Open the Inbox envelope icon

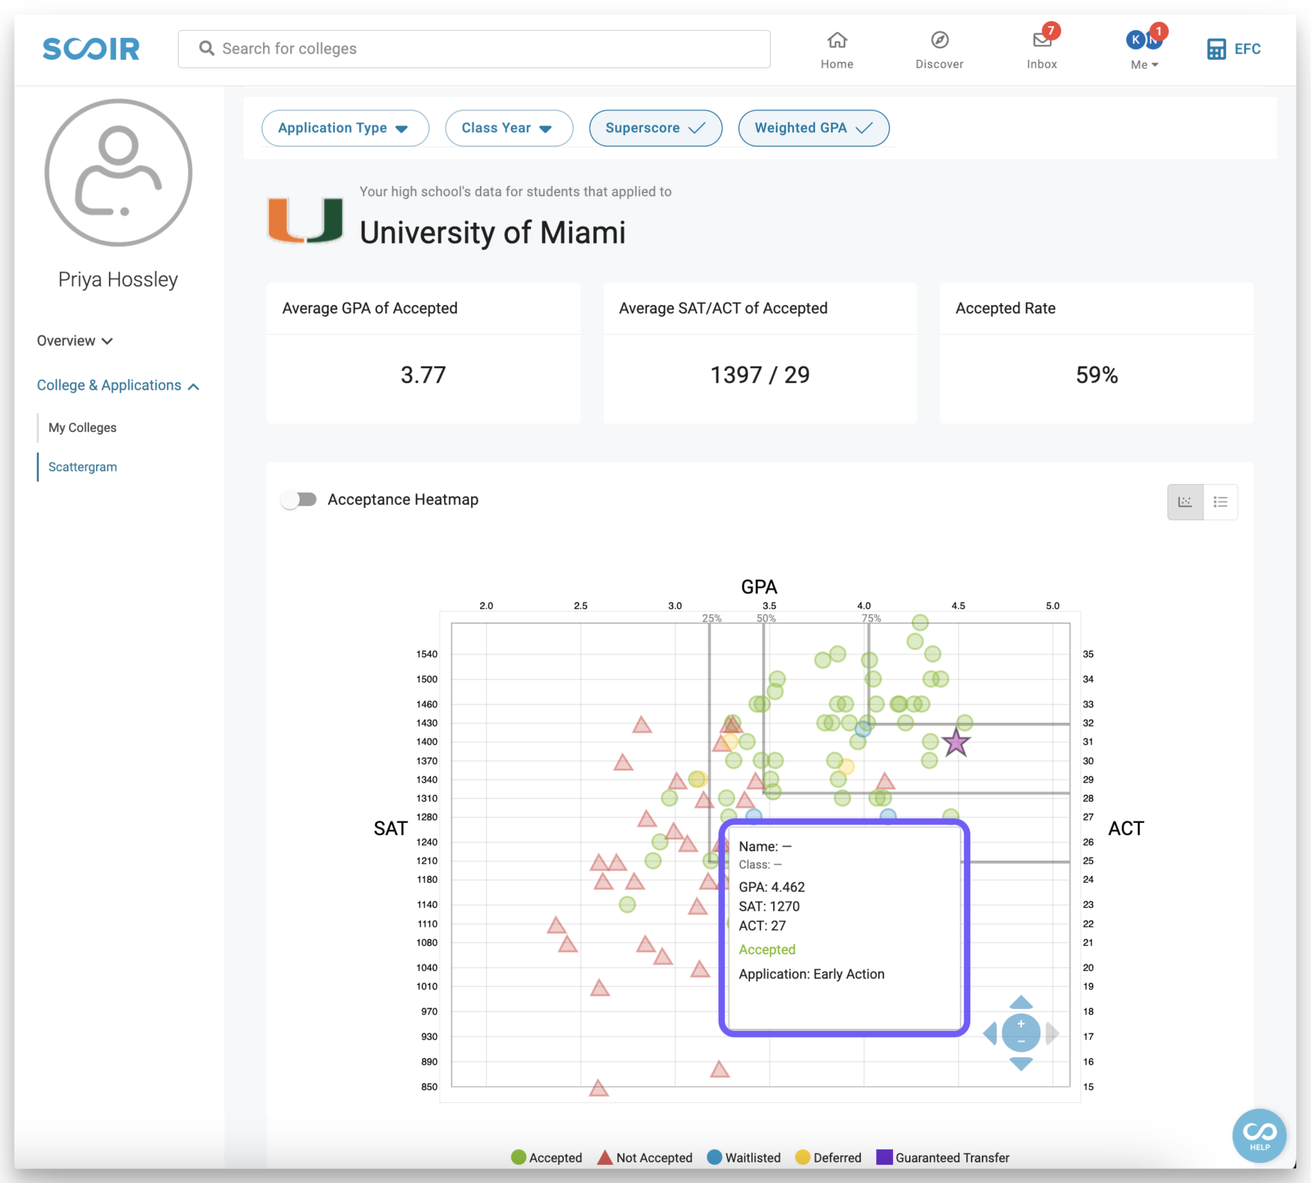click(x=1042, y=41)
